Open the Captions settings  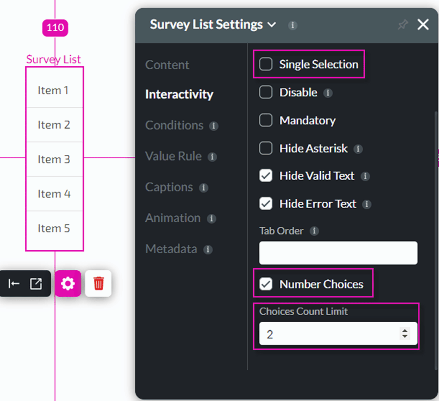point(170,187)
